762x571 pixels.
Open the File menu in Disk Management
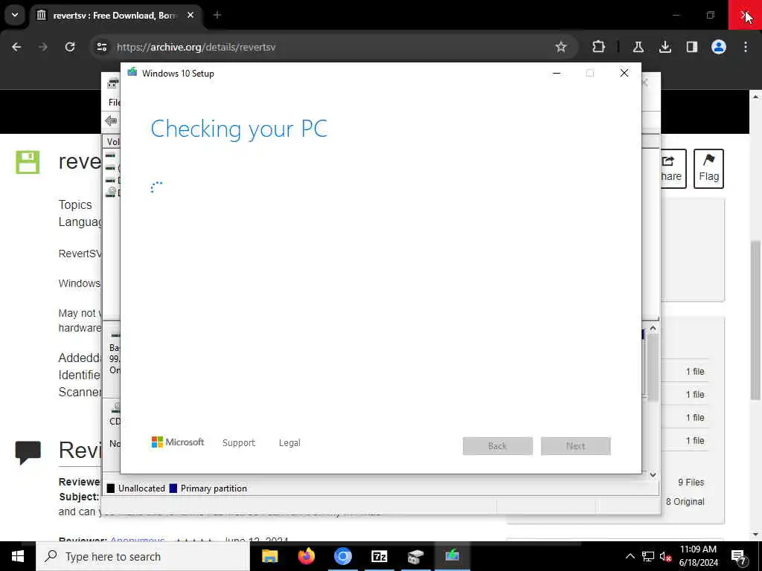[114, 103]
